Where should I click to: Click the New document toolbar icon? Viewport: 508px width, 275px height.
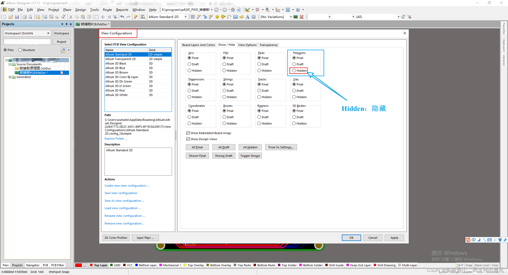[x=4, y=17]
